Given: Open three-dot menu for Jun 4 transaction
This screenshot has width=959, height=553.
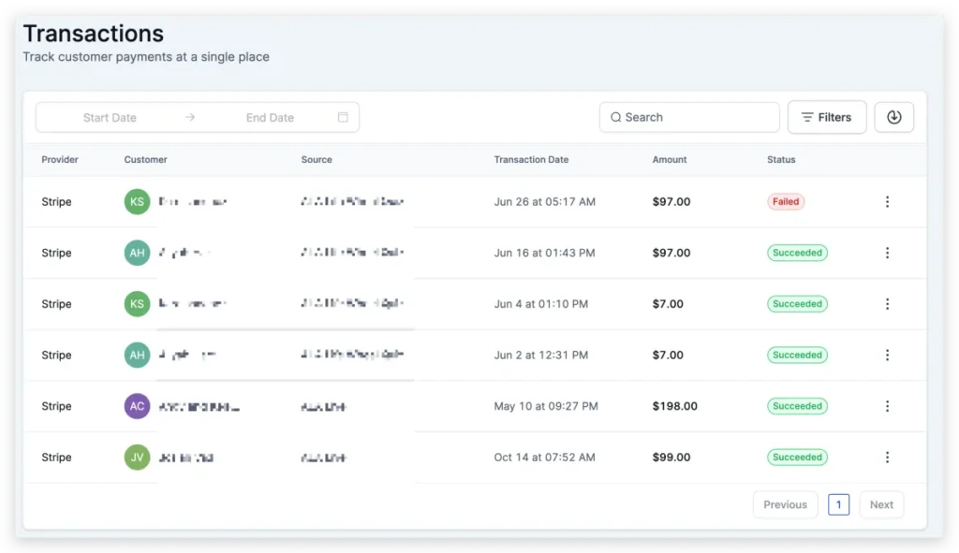Looking at the screenshot, I should 887,304.
